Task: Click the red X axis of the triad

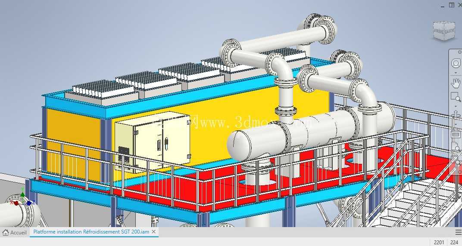Action: click(16, 203)
